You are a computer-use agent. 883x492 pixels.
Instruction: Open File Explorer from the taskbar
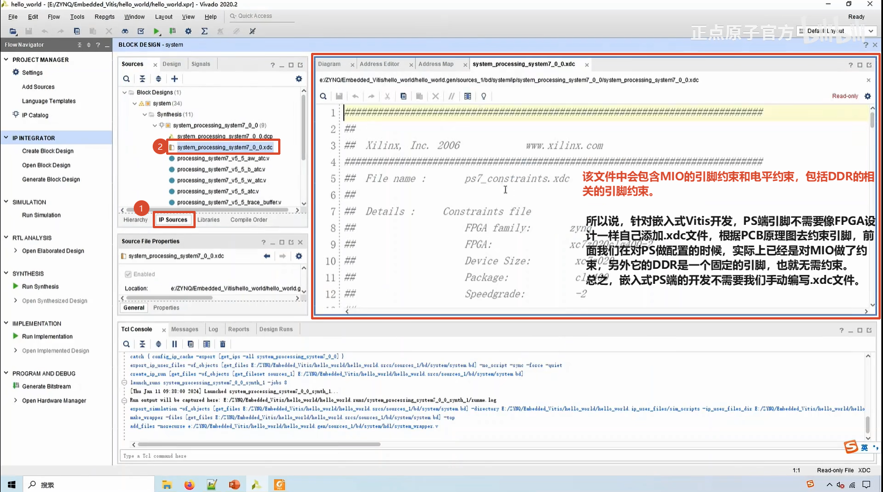pos(167,485)
